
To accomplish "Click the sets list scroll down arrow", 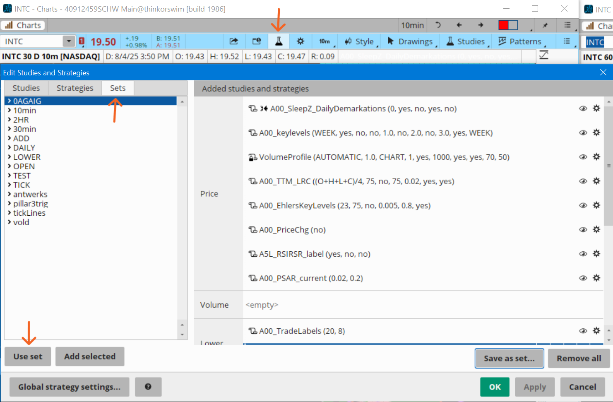I will coord(182,335).
